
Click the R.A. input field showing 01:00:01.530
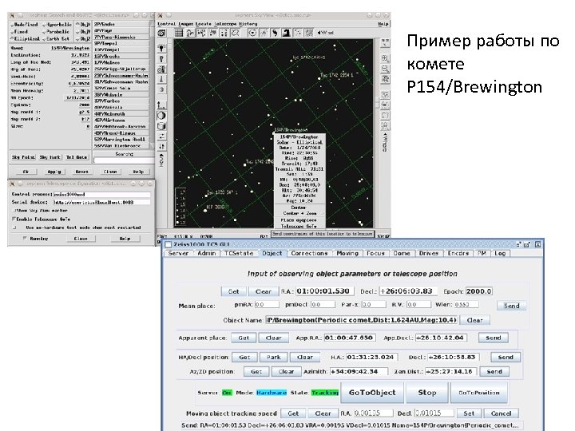pos(325,291)
